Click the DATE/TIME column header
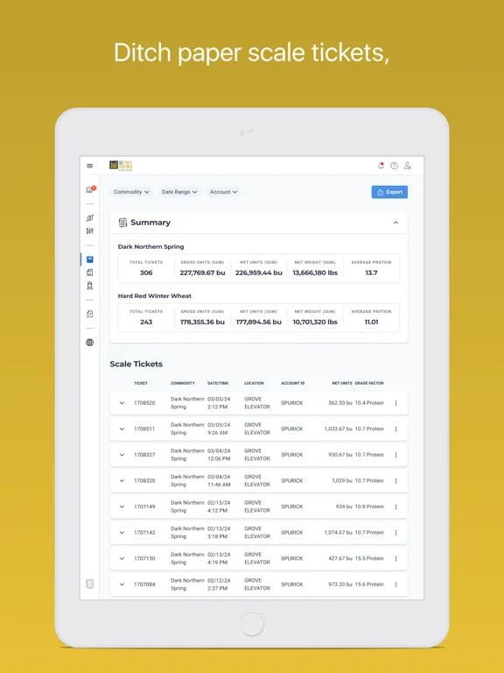The image size is (504, 673). (x=218, y=383)
